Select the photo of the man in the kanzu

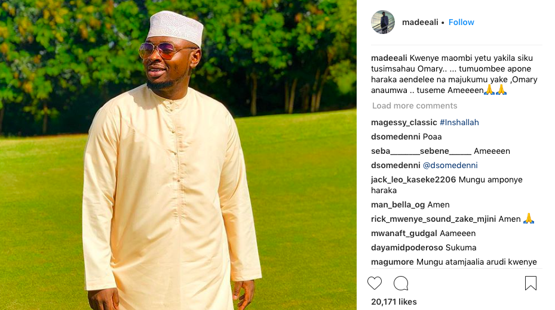tap(178, 155)
